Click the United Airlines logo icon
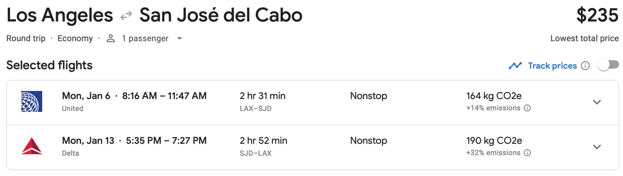 coord(32,102)
